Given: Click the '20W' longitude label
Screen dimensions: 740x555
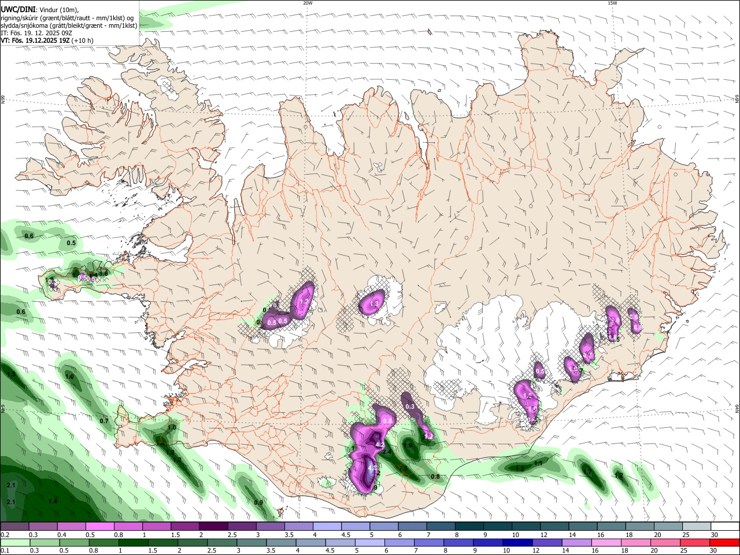Looking at the screenshot, I should 308,2.
